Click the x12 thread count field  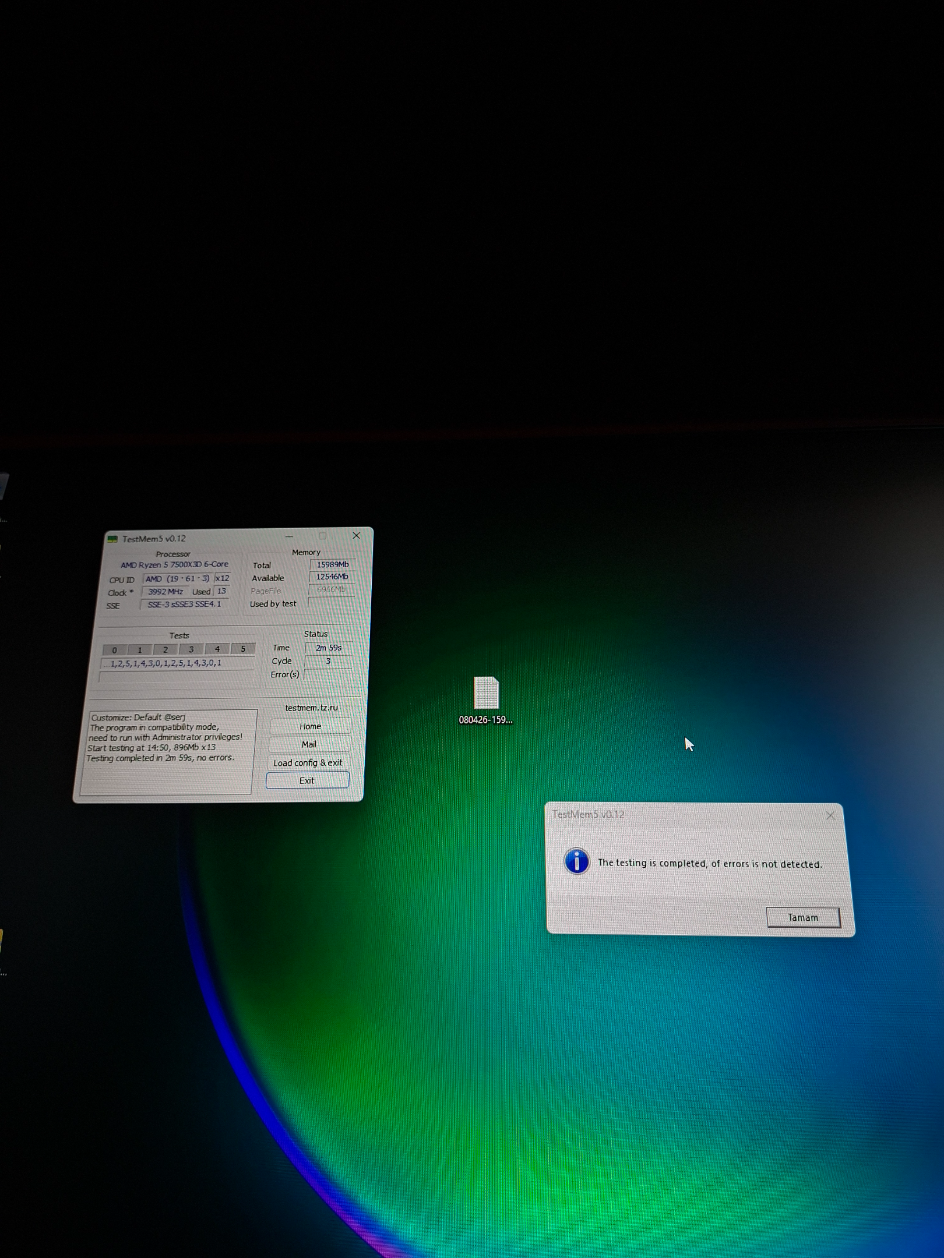pos(222,578)
